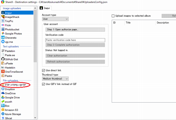Select the Chevereto uploader icon
This screenshot has width=176, height=120.
(3, 38)
